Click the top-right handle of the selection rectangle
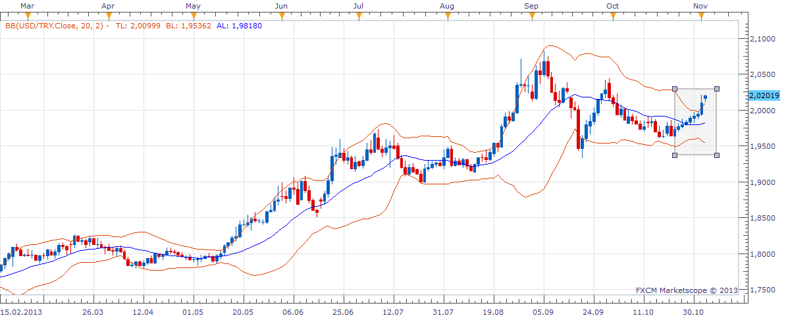Image resolution: width=786 pixels, height=320 pixels. tap(717, 89)
